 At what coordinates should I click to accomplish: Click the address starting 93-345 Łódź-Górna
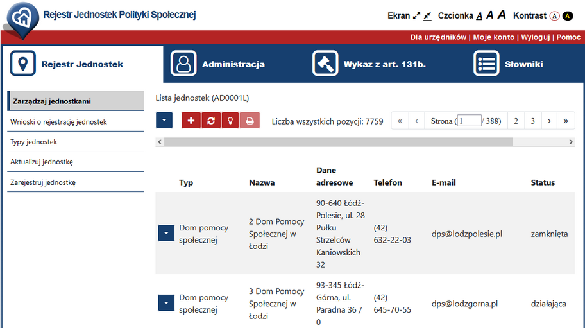pos(340,304)
